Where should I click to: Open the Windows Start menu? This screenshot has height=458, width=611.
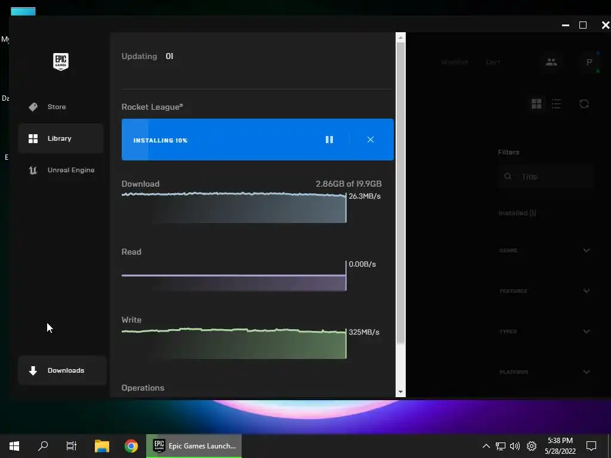14,446
